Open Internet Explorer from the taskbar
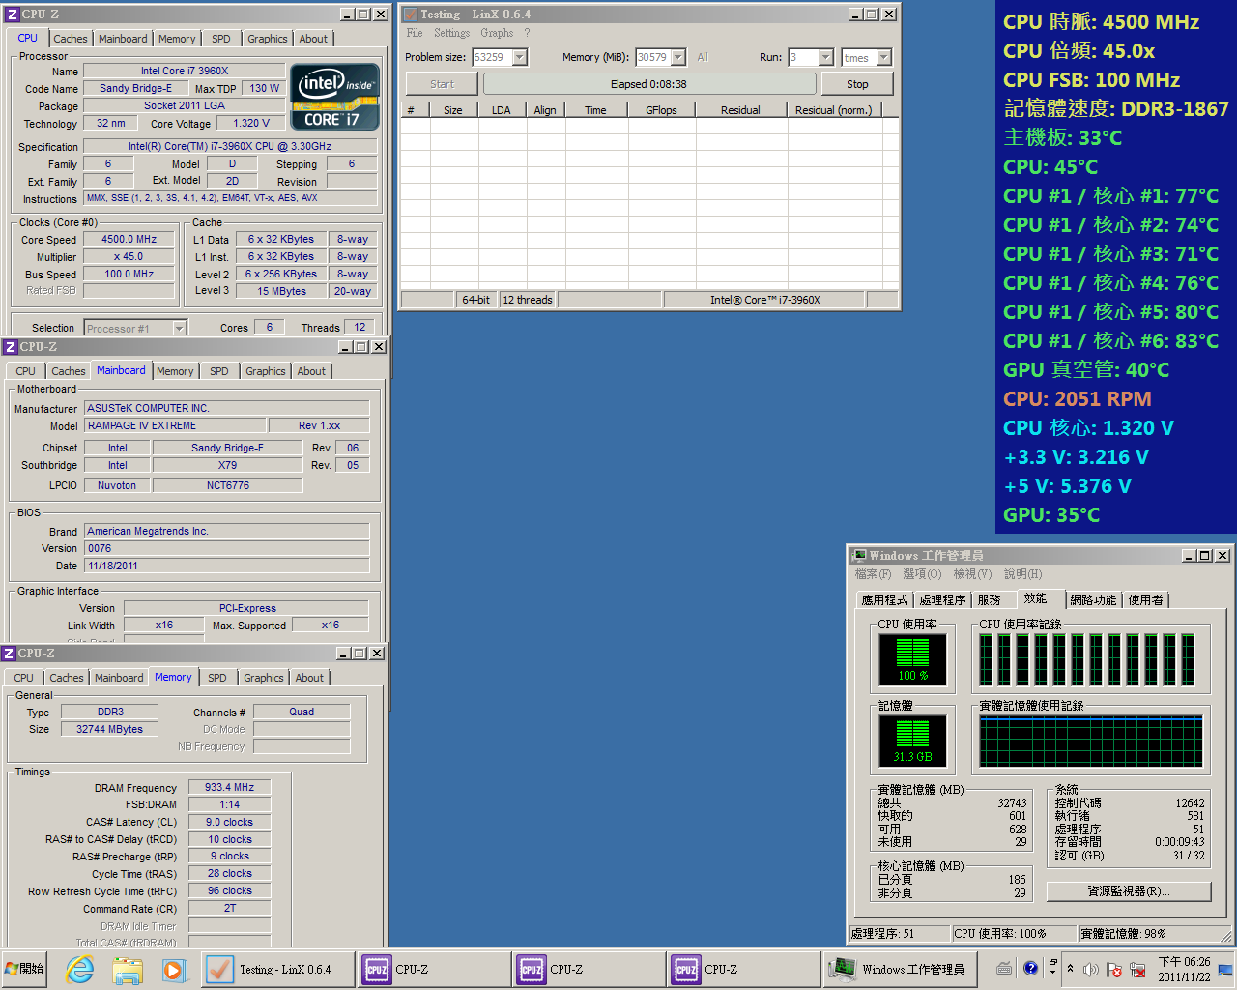This screenshot has height=990, width=1237. pos(80,969)
